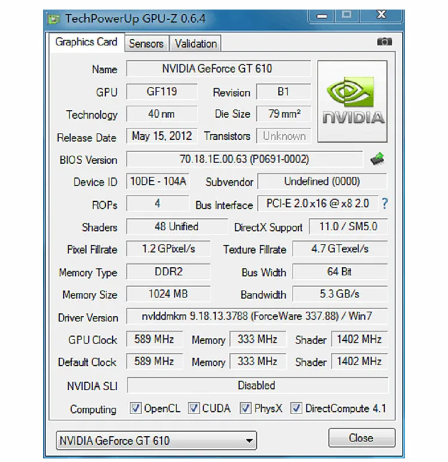Maximize the GPU-Z window
This screenshot has height=462, width=448.
pos(346,16)
